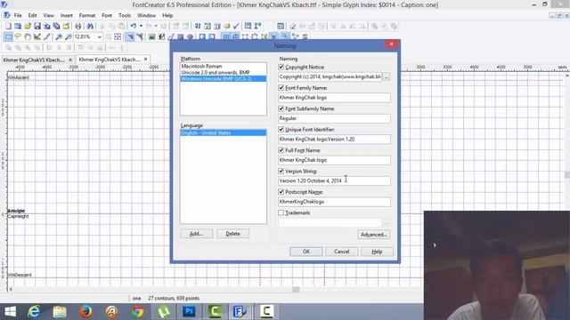Select Windows Unicode BMP (UCS-2) platform
Screen dimensions: 570x320
point(224,79)
